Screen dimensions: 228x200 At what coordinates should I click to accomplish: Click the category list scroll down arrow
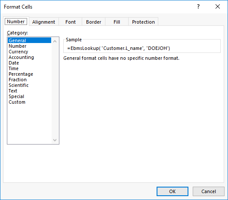(55, 140)
